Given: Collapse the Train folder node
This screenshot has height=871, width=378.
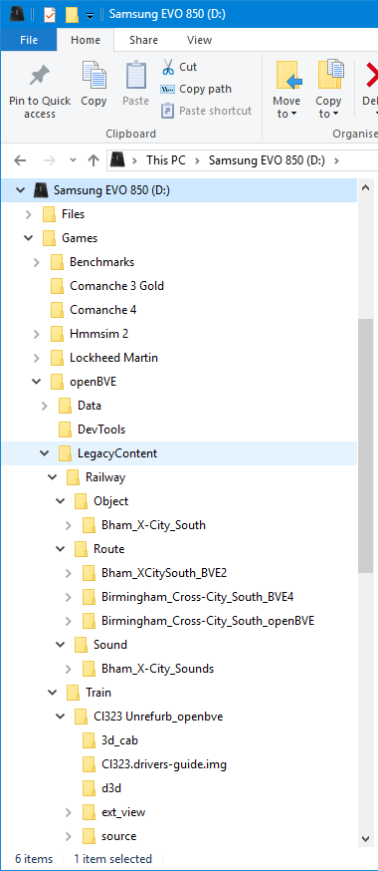Looking at the screenshot, I should (x=53, y=693).
